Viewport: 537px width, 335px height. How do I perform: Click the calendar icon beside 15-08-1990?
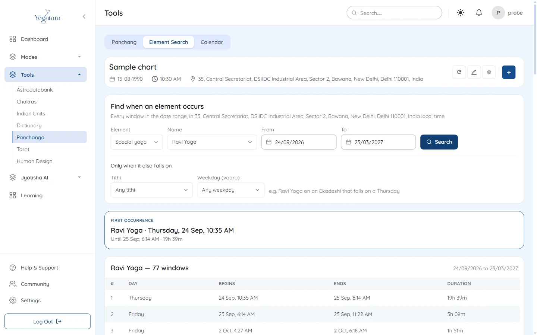[112, 79]
